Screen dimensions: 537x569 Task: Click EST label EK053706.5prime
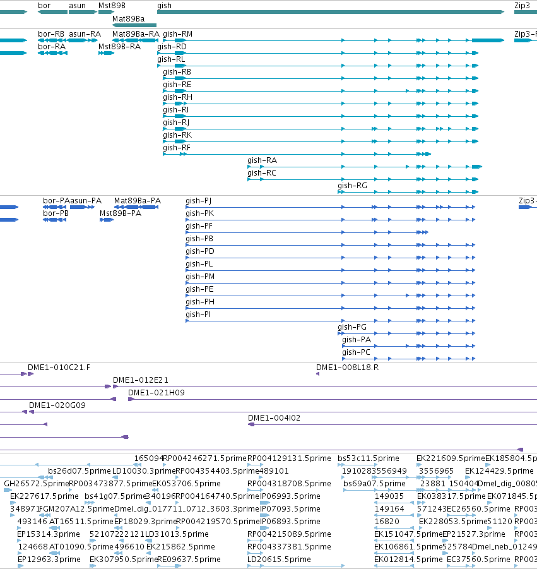[x=186, y=484]
